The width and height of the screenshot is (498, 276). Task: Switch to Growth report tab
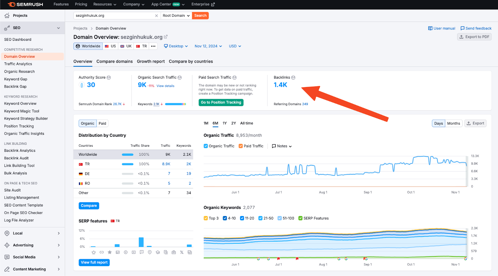pos(151,62)
